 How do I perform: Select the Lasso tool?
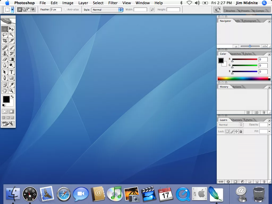click(x=5, y=35)
